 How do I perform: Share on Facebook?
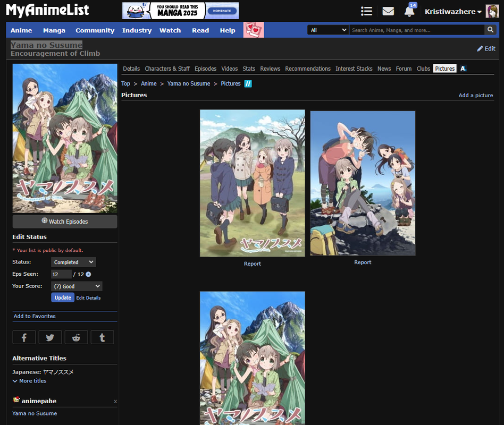pyautogui.click(x=24, y=337)
